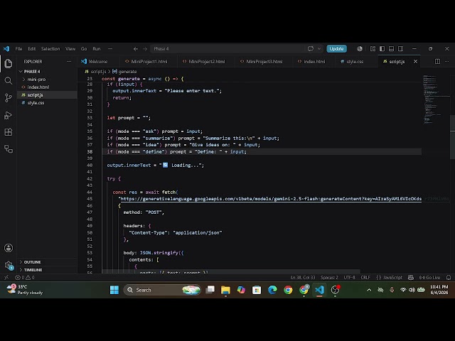Open the Run menu
The width and height of the screenshot is (455, 341).
pyautogui.click(x=97, y=49)
